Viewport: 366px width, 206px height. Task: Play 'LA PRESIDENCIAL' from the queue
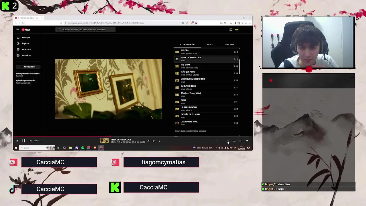206,109
